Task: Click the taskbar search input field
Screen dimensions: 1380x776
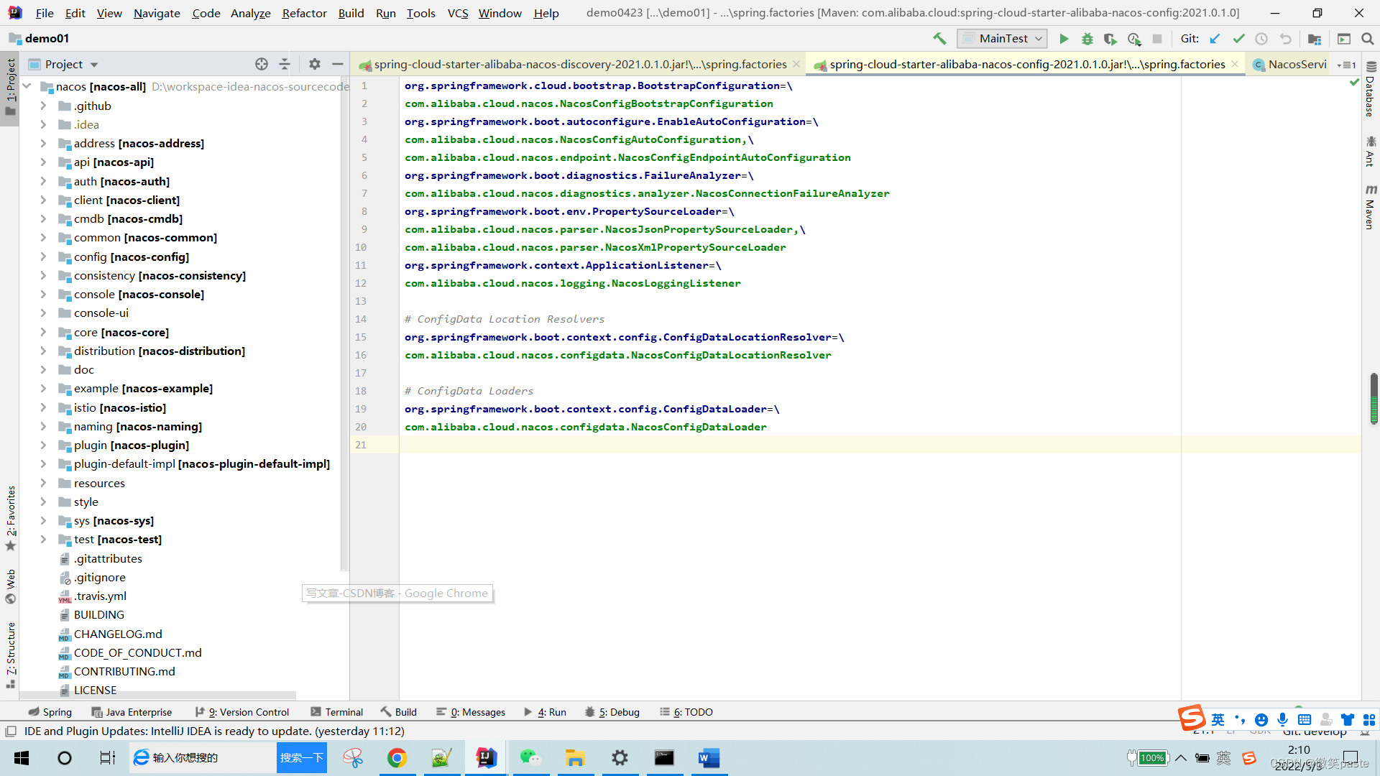Action: tap(203, 758)
